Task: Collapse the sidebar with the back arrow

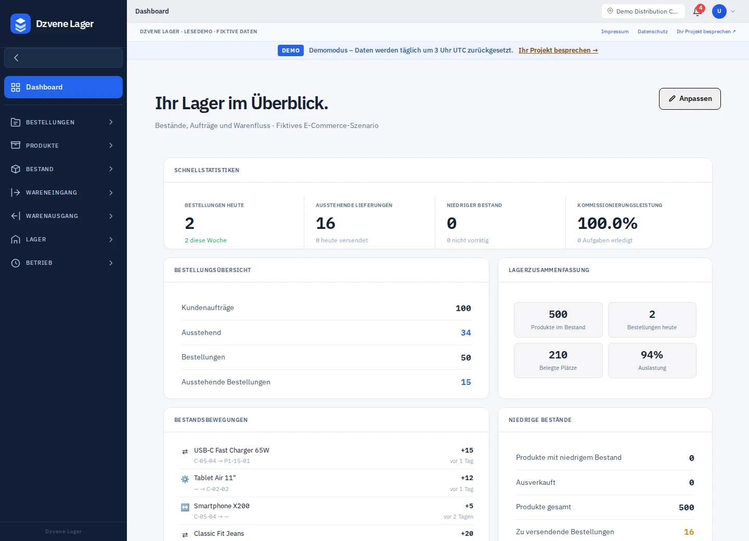Action: 16,58
